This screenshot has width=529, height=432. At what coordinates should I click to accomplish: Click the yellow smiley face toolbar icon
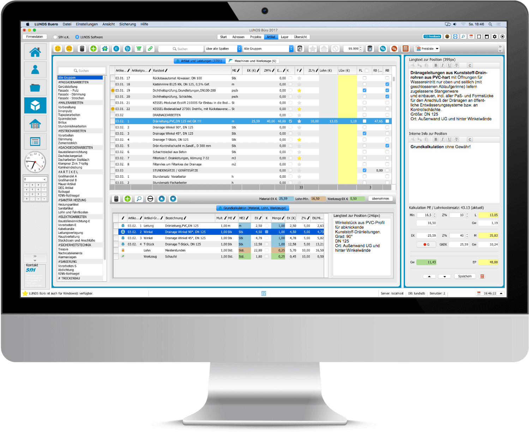coord(58,49)
